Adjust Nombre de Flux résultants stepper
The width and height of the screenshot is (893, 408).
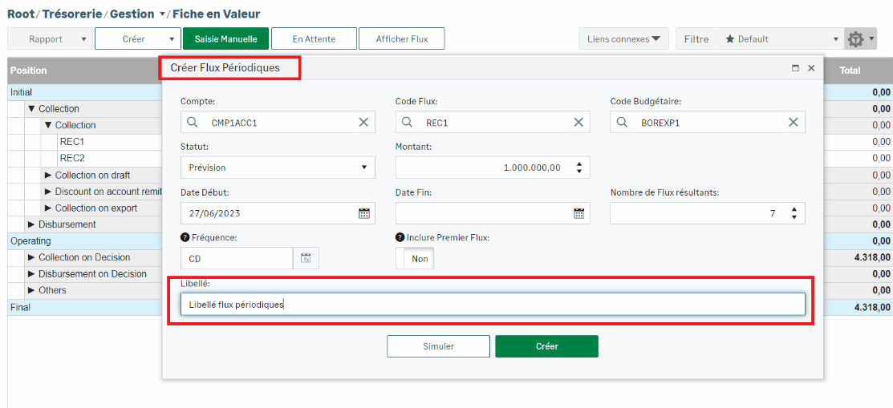[x=794, y=213]
